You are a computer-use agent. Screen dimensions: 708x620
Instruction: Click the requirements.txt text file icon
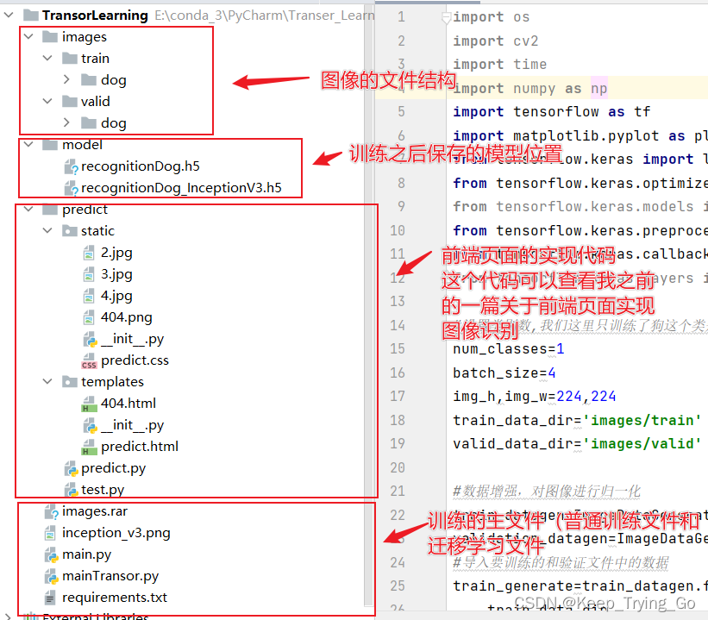click(50, 598)
